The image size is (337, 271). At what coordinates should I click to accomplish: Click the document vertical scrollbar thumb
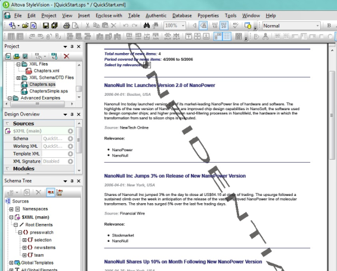332,115
